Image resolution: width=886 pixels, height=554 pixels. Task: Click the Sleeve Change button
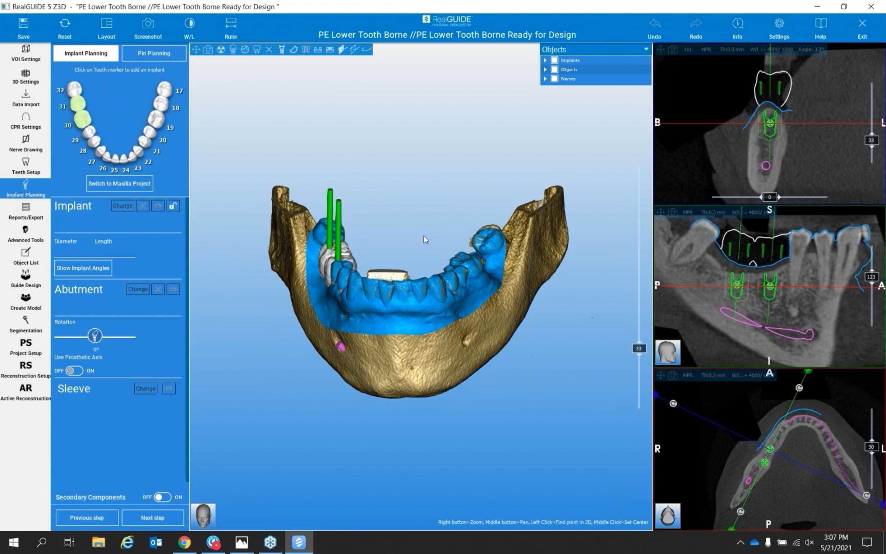[x=146, y=389]
